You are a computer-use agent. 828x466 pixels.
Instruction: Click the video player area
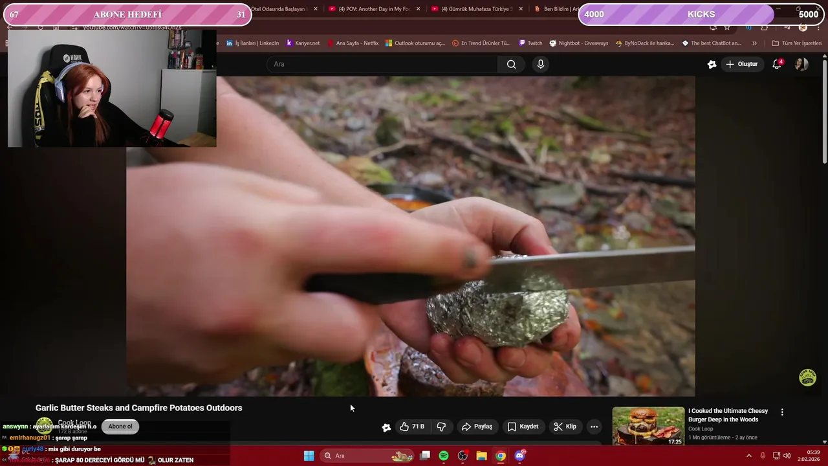(x=410, y=236)
